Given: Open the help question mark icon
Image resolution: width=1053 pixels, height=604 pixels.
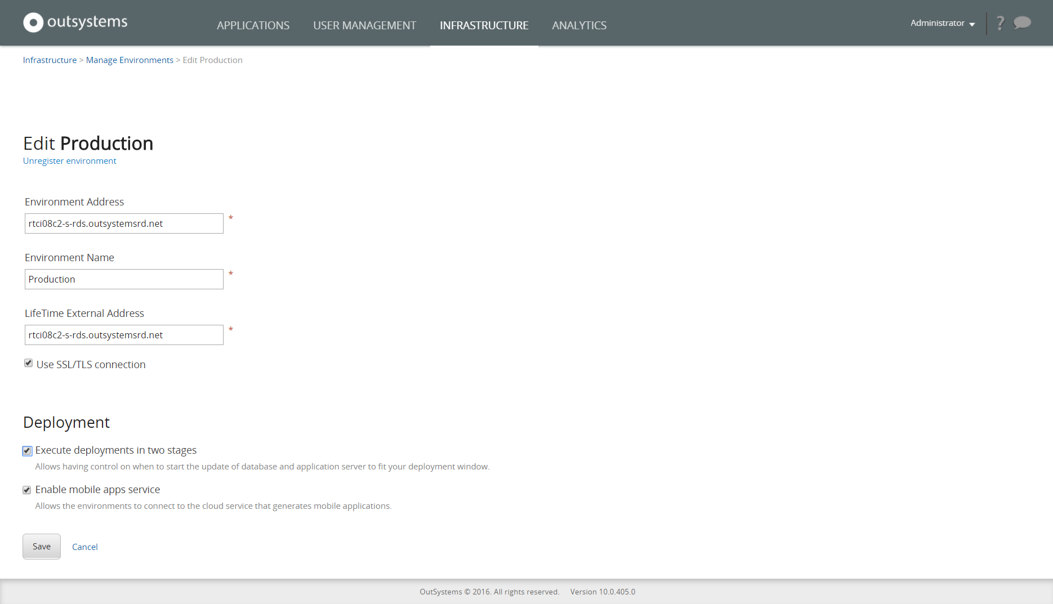Looking at the screenshot, I should 1000,23.
